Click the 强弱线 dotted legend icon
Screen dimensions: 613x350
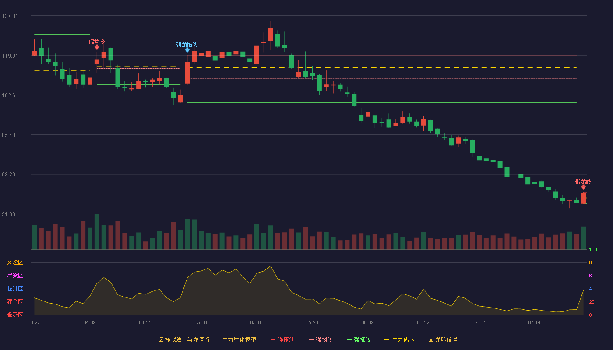311,339
